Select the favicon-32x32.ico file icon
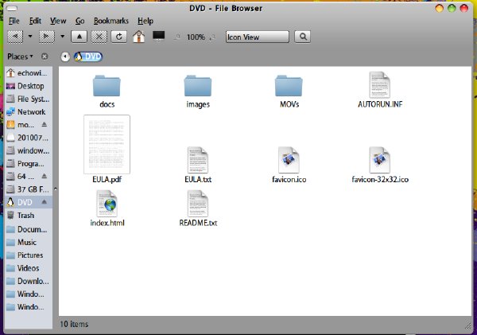This screenshot has width=477, height=335. point(380,160)
